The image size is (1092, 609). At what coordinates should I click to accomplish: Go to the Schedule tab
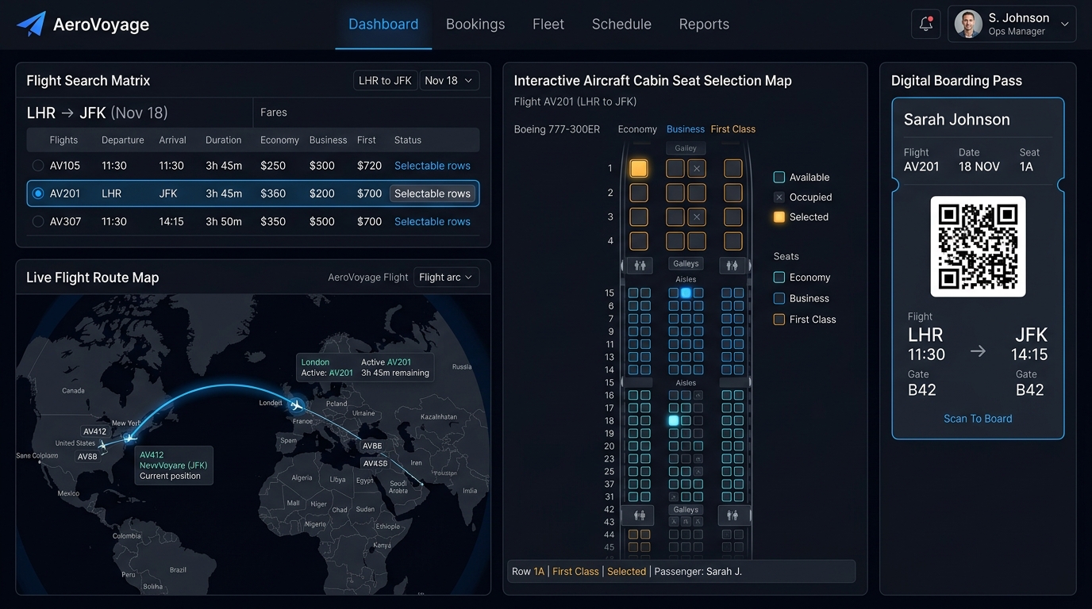click(x=621, y=24)
